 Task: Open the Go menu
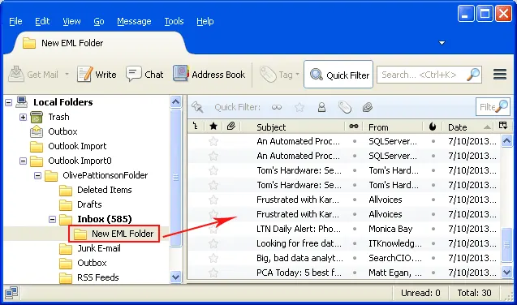click(99, 21)
